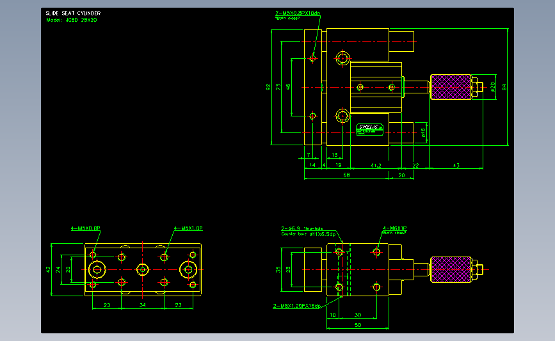This screenshot has height=341, width=555.
Task: Select the '50' dimension value
Action: click(358, 325)
